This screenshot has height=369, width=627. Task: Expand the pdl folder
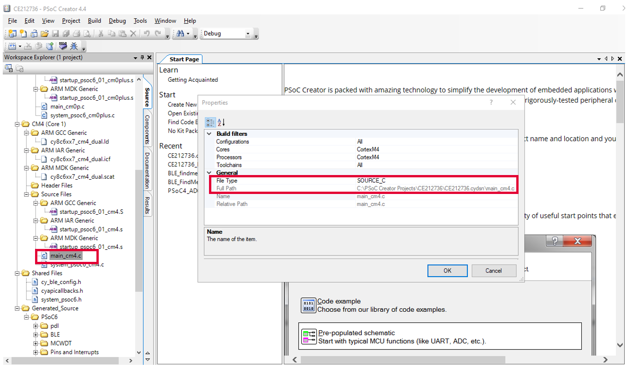36,326
